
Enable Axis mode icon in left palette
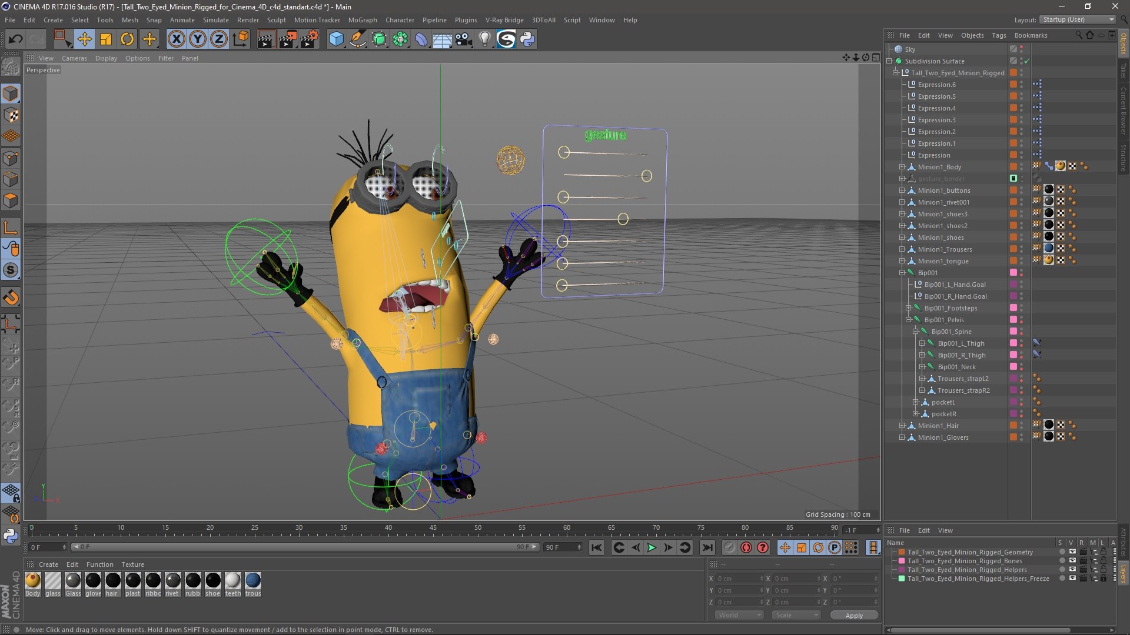(x=11, y=228)
